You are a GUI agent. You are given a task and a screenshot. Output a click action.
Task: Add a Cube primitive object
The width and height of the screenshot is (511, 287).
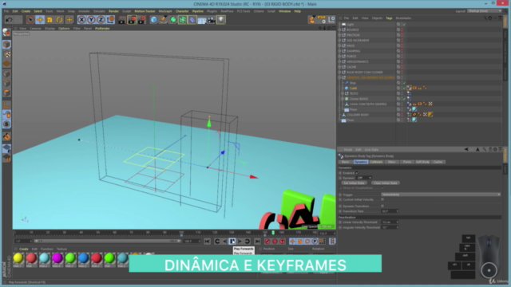click(154, 20)
